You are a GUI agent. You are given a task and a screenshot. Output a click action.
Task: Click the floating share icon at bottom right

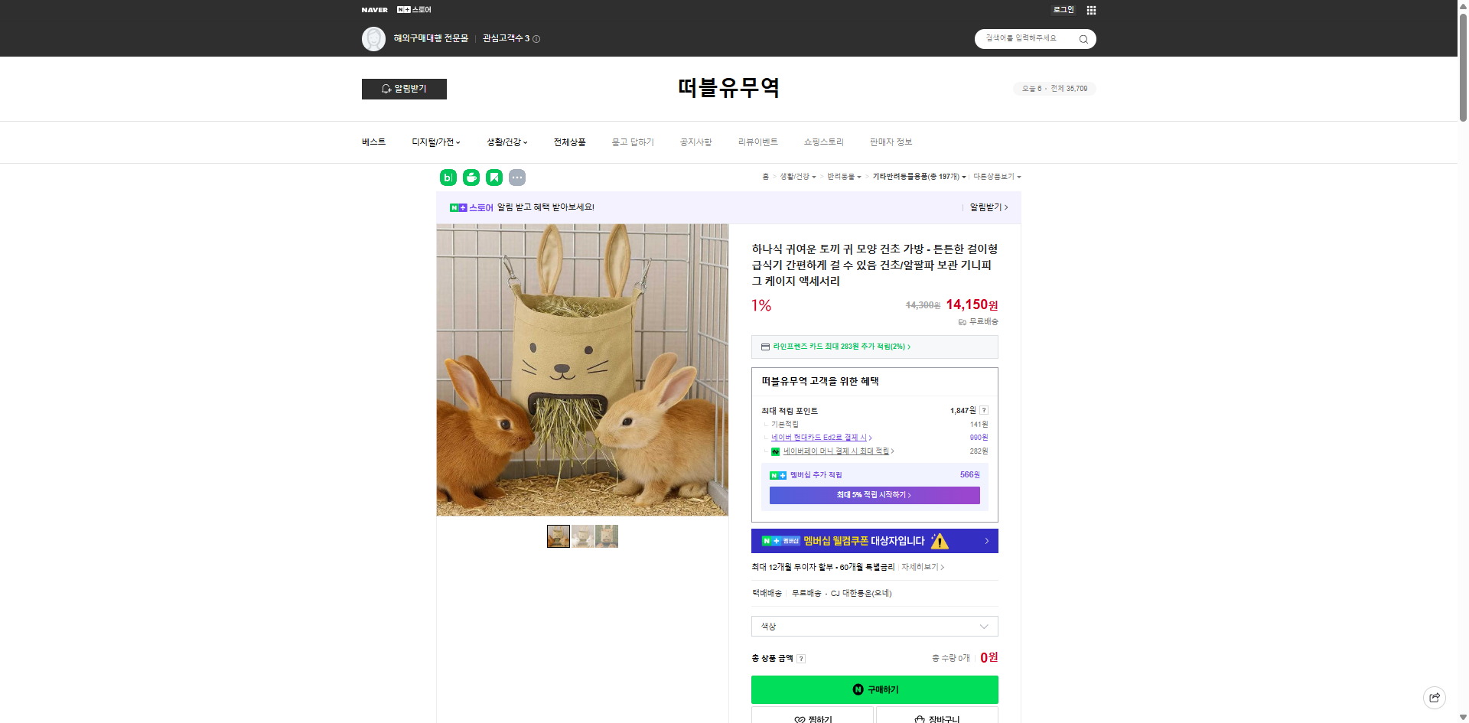click(x=1434, y=697)
